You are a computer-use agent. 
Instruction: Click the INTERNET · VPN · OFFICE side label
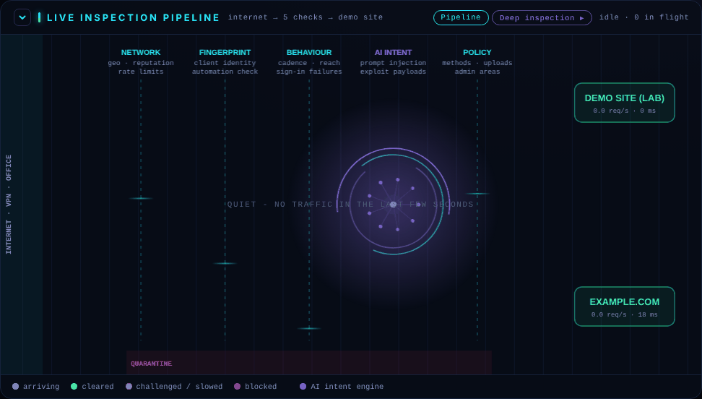(x=9, y=205)
